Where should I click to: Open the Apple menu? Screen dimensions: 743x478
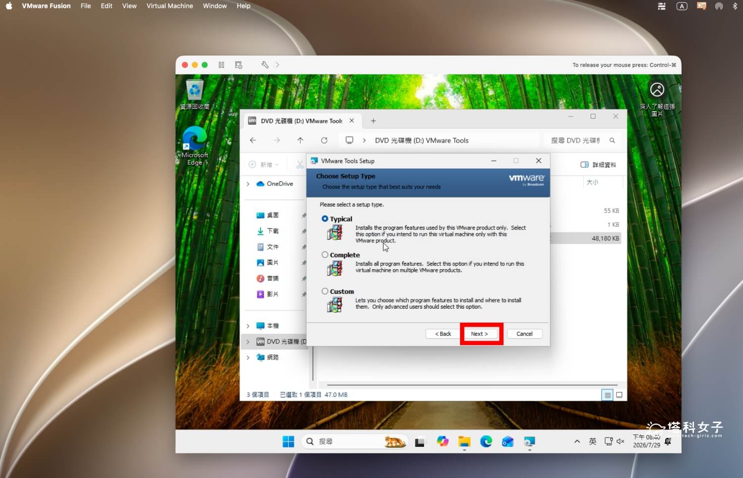9,6
